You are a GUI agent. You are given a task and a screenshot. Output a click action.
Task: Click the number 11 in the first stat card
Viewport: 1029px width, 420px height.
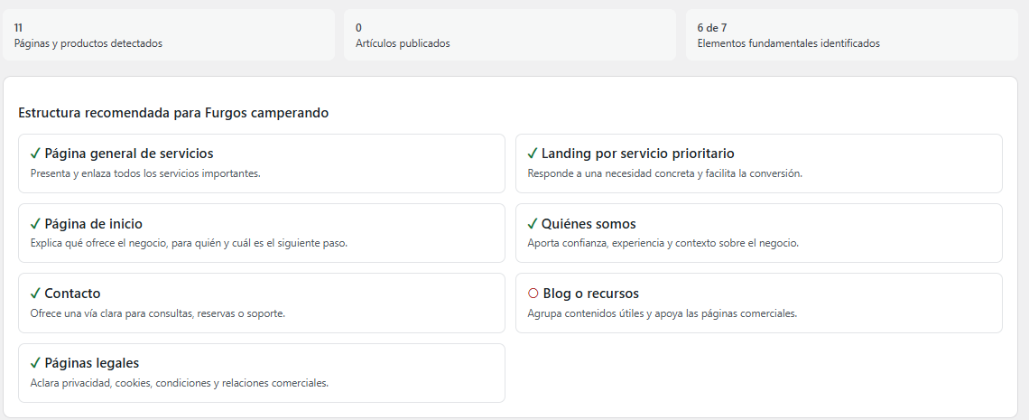tap(18, 28)
